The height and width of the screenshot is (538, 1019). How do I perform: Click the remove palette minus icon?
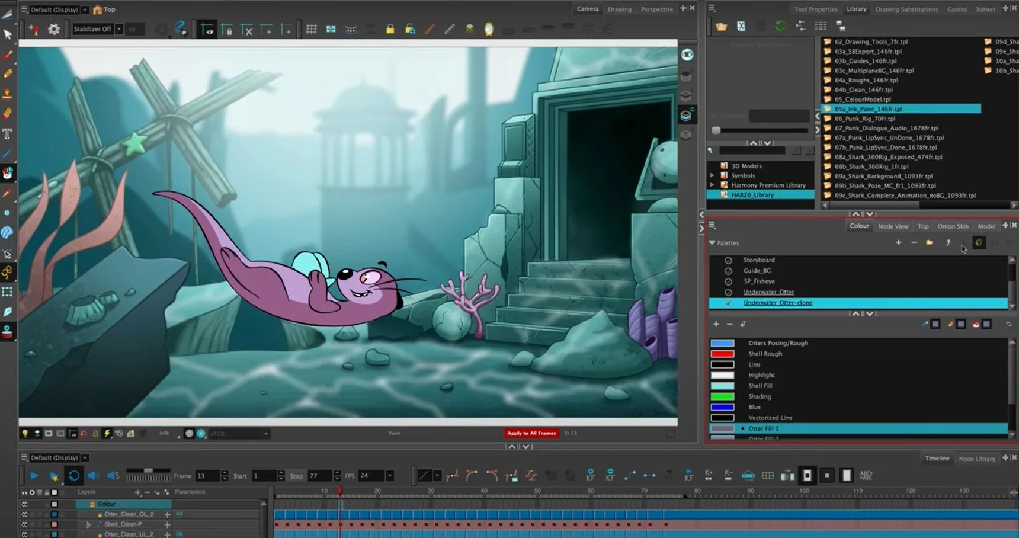click(x=914, y=242)
